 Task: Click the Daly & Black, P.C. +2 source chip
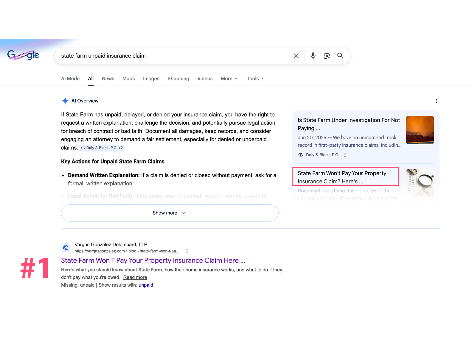tap(102, 148)
